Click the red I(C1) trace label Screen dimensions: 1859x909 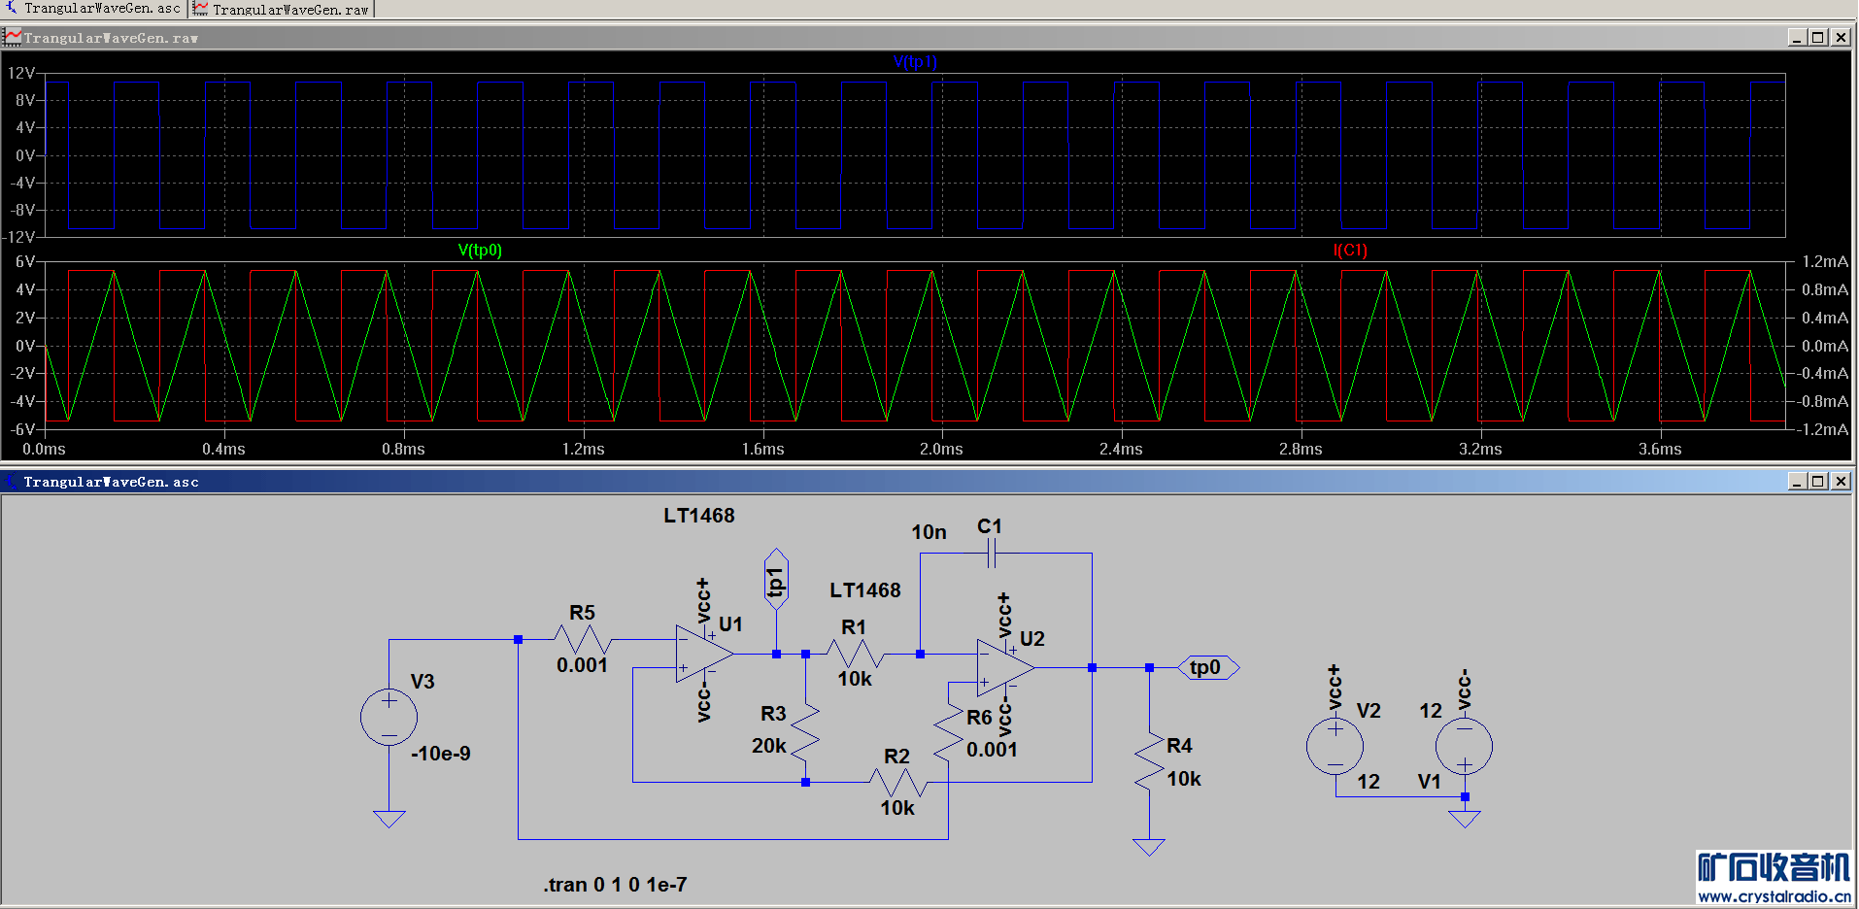pos(1349,251)
